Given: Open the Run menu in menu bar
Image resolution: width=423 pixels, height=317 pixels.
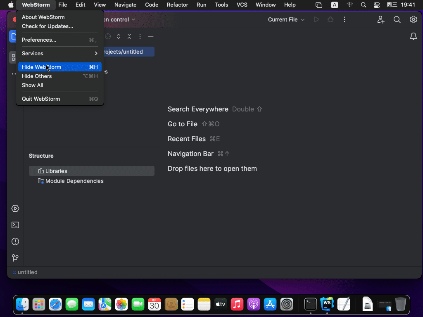Looking at the screenshot, I should point(202,5).
